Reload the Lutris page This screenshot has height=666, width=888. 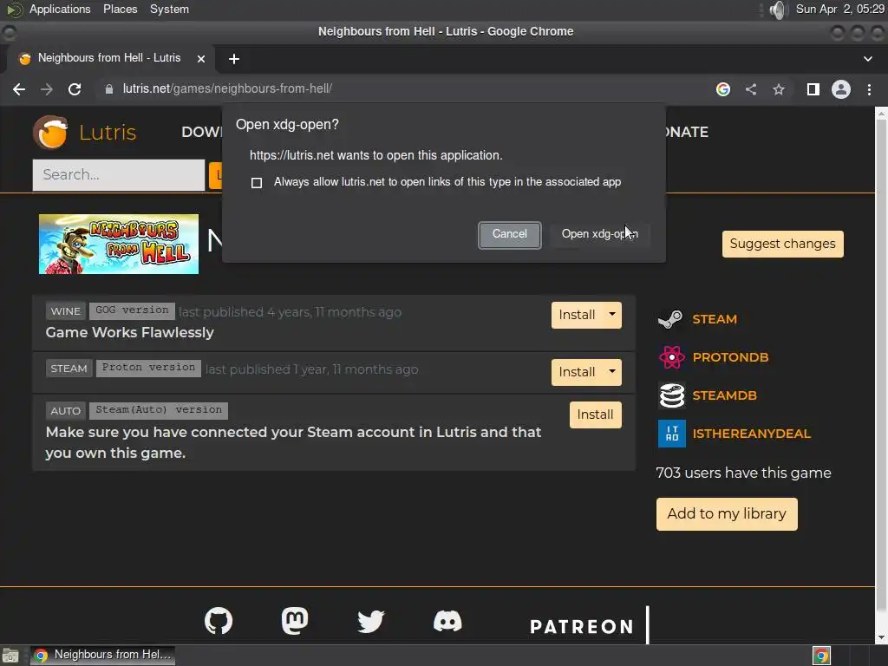point(75,89)
